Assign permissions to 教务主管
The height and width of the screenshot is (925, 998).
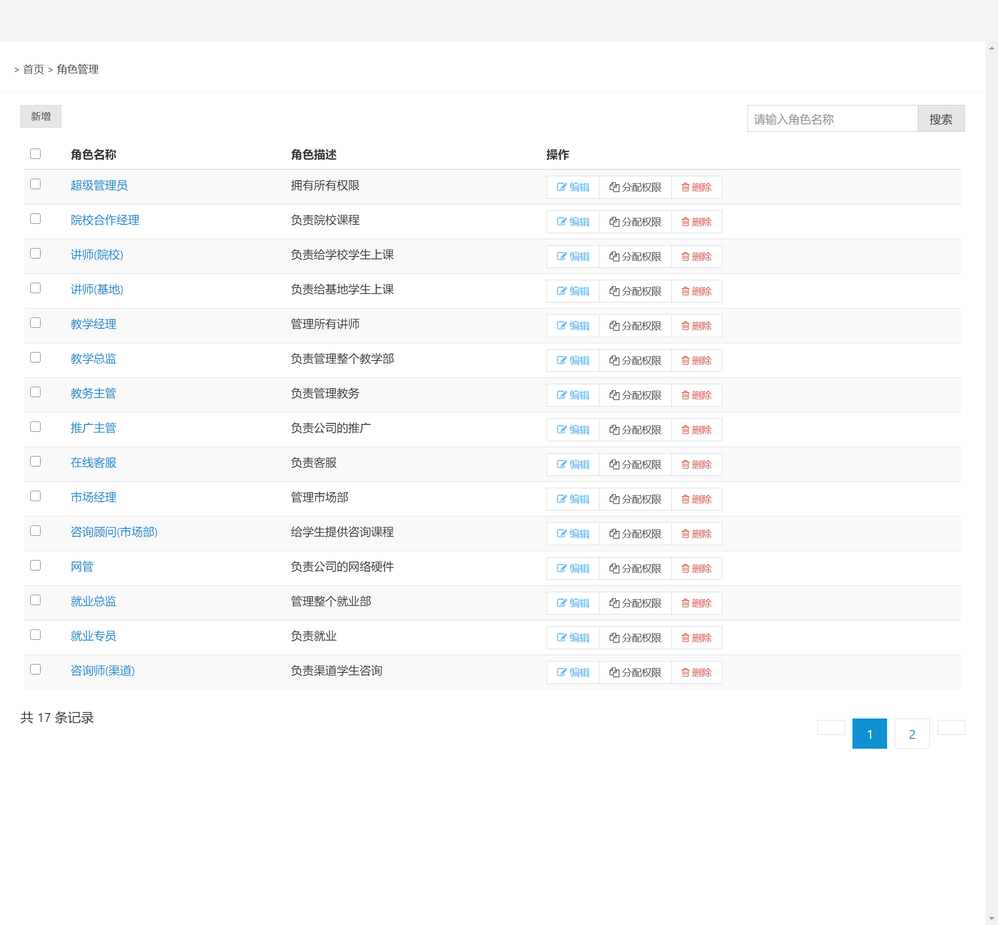click(635, 395)
